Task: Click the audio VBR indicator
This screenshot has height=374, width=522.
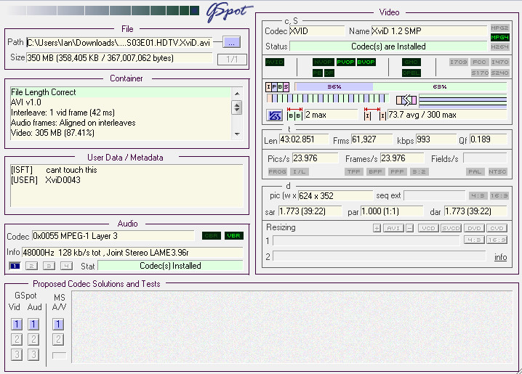Action: 233,236
